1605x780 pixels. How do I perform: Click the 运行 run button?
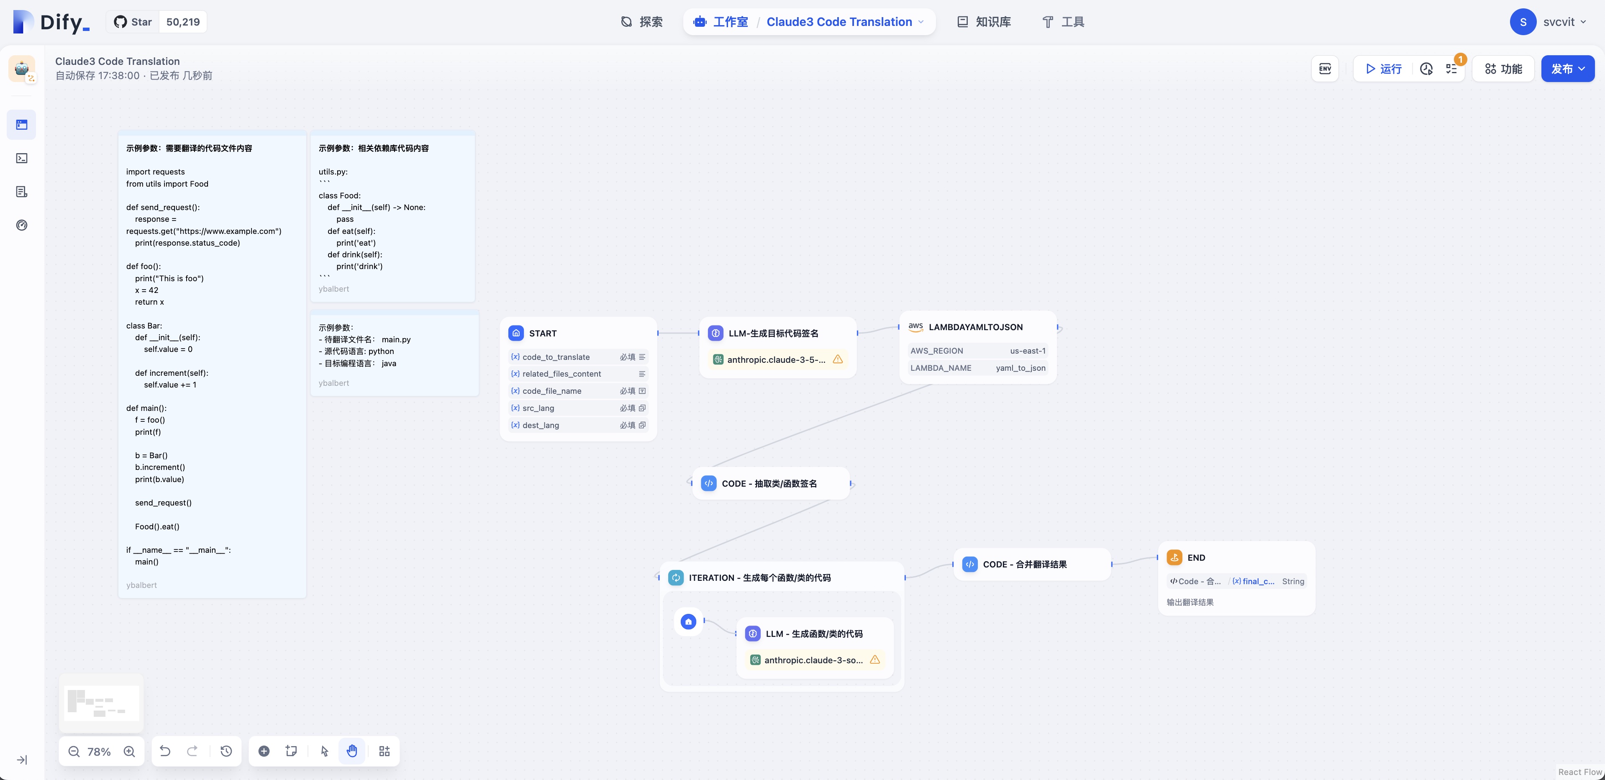tap(1383, 69)
